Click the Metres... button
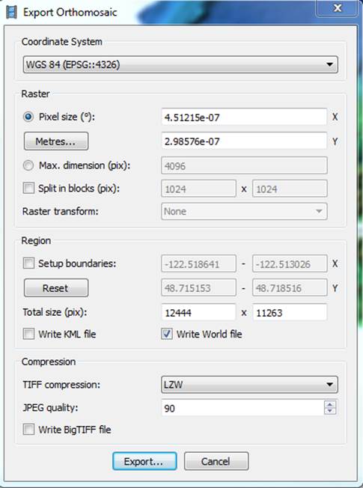Image resolution: width=363 pixels, height=488 pixels. click(56, 141)
